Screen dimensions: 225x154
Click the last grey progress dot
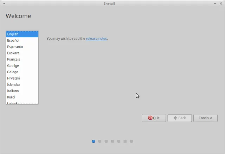131,141
